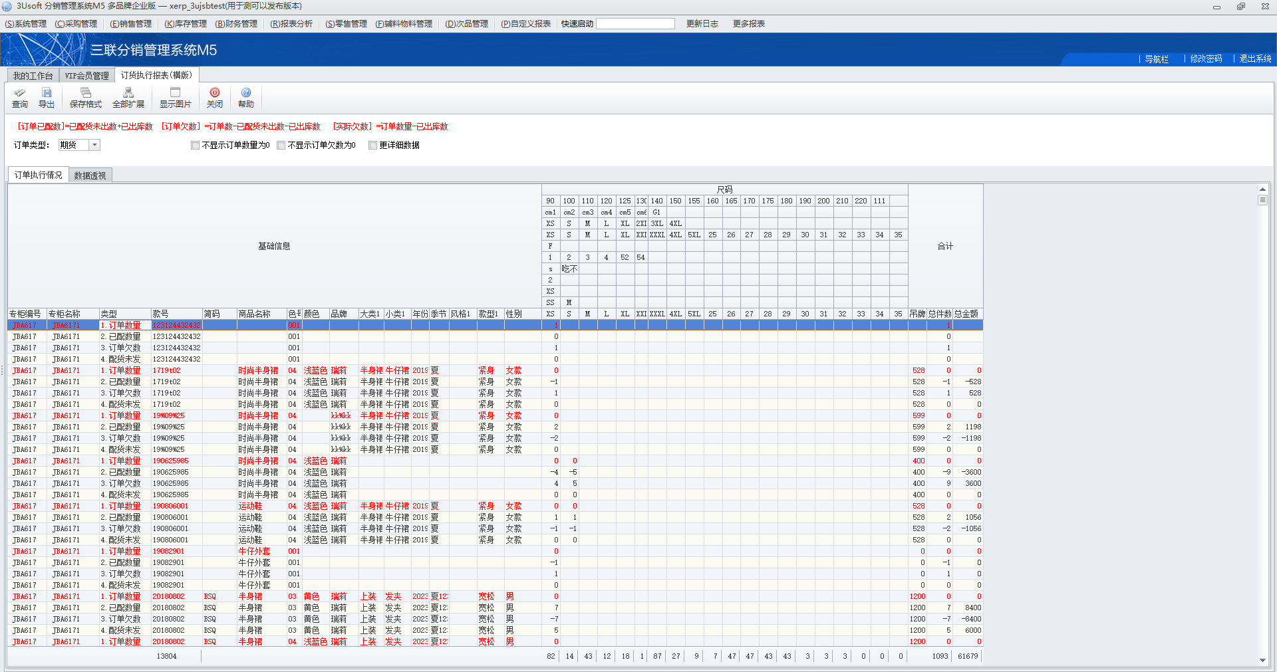Viewport: 1277px width, 672px height.
Task: Click the 专柜名称 column header
Action: coord(72,314)
